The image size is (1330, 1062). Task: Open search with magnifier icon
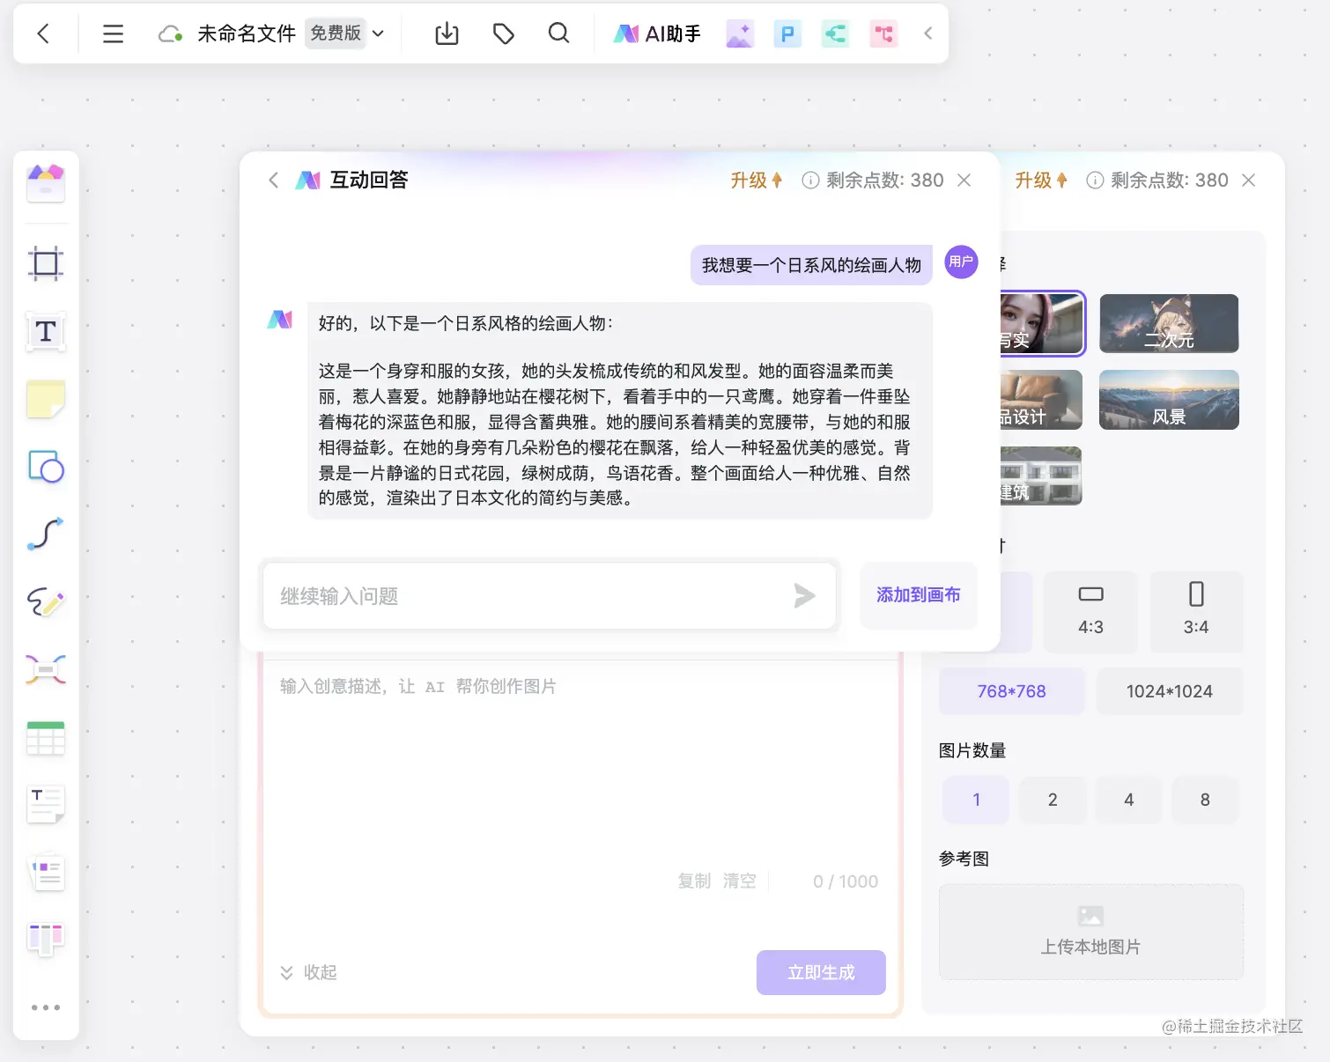pyautogui.click(x=558, y=33)
